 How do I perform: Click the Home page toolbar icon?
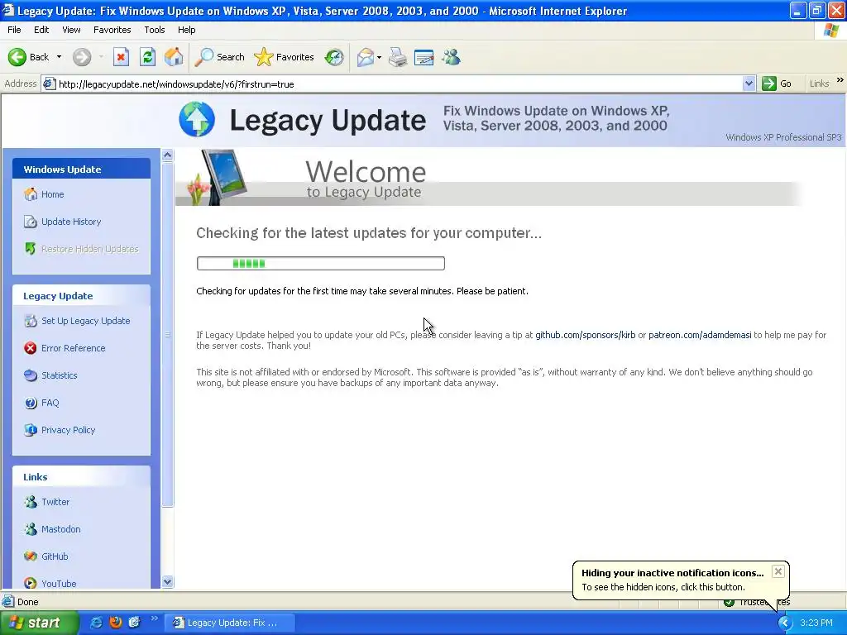pyautogui.click(x=174, y=57)
